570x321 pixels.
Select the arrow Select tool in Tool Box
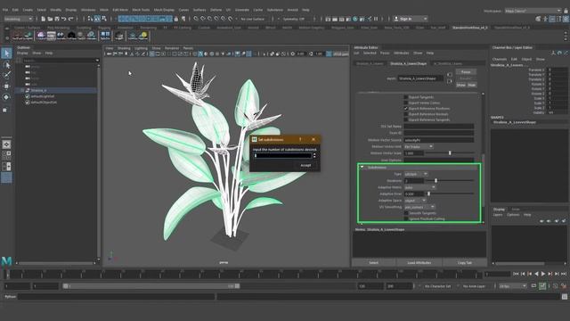click(x=6, y=53)
